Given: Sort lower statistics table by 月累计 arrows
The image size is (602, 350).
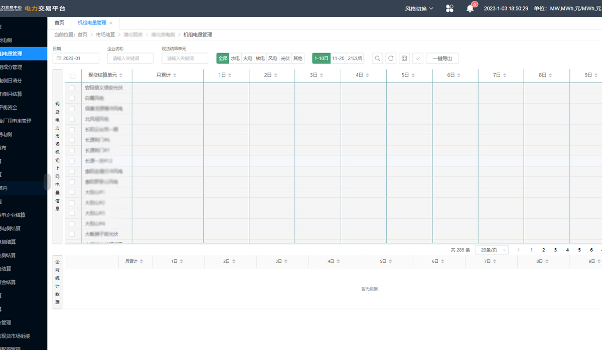Looking at the screenshot, I should (x=141, y=261).
